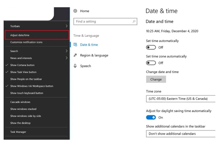Click the Change date and time button
Screen dimensions: 217x141
(156, 79)
